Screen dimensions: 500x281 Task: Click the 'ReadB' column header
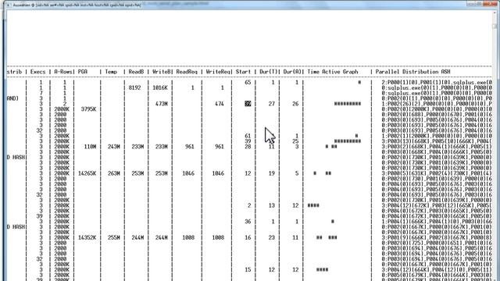(x=136, y=72)
